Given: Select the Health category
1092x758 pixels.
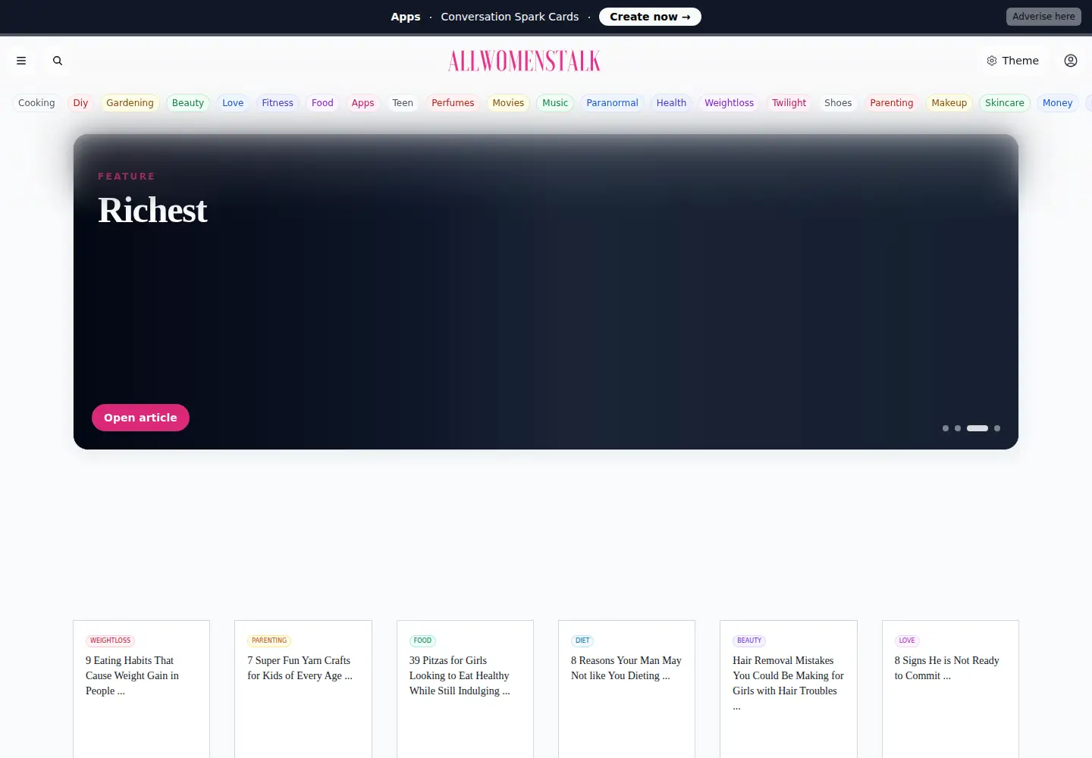Looking at the screenshot, I should (671, 103).
